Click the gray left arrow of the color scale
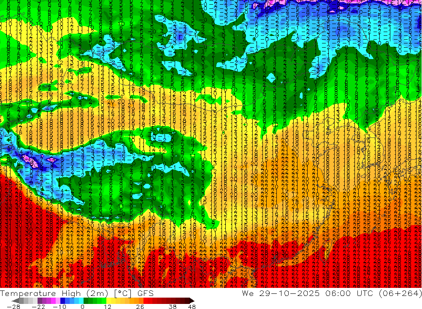422x309 pixels. (x=15, y=301)
